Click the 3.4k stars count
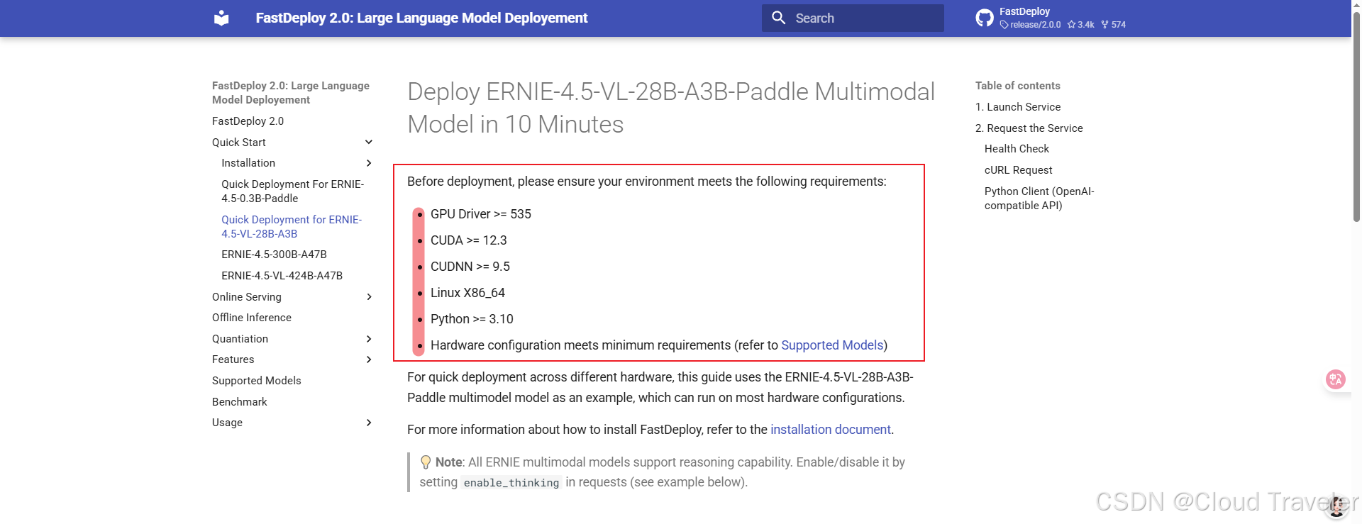This screenshot has width=1362, height=524. coord(1080,25)
